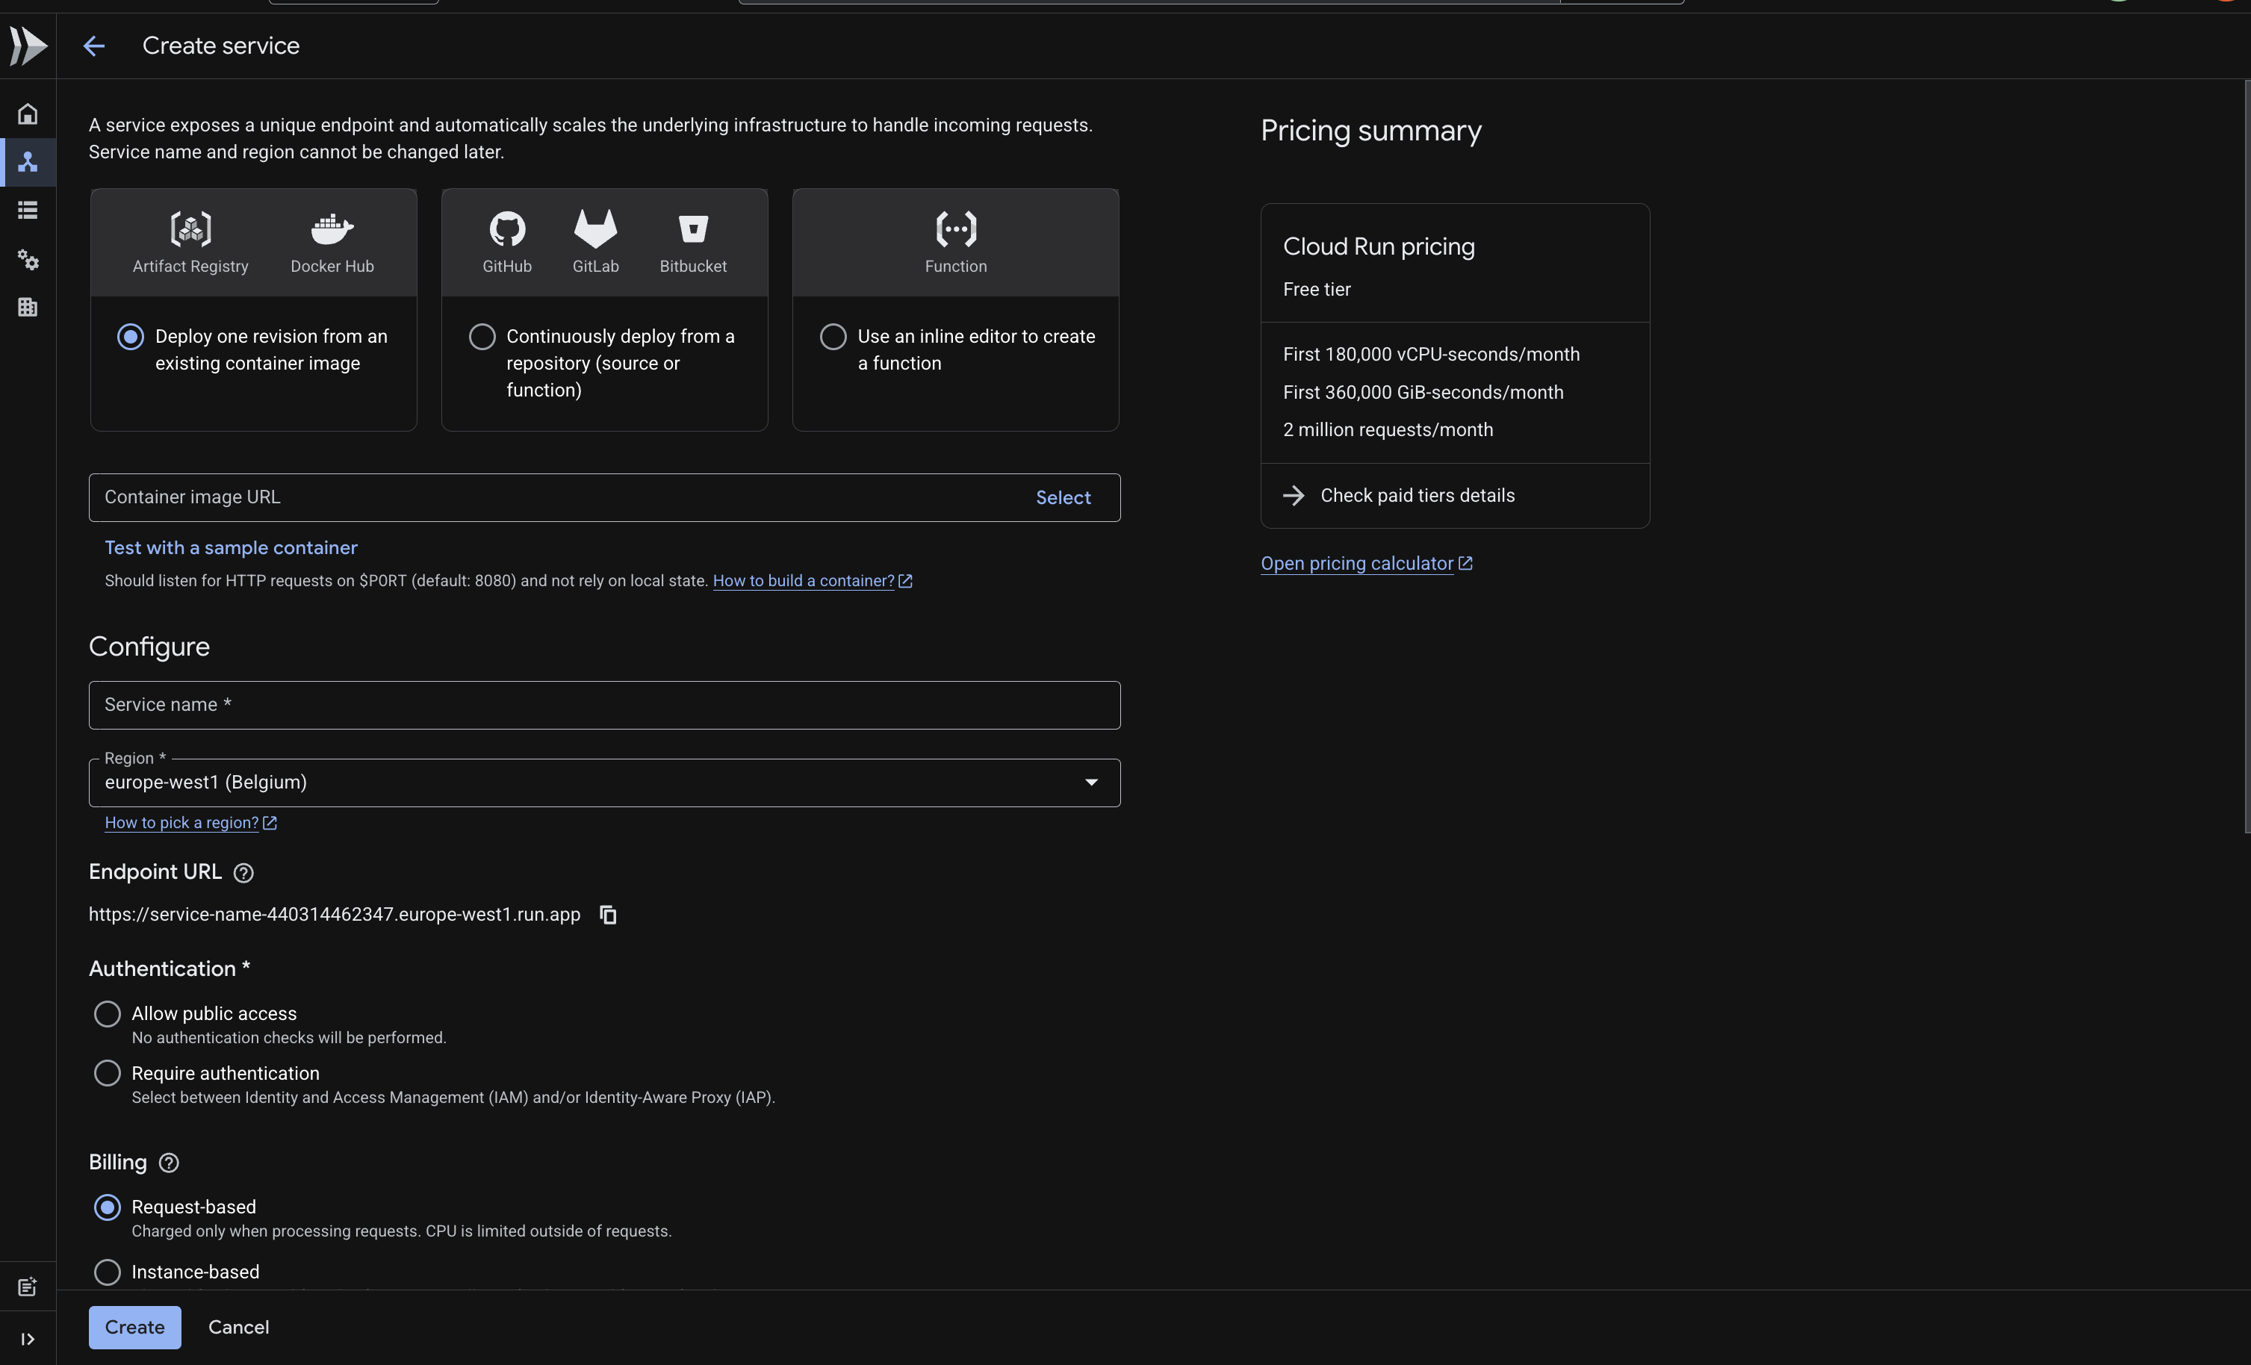The width and height of the screenshot is (2251, 1365).
Task: Click '2 million requests/month' text
Action: pyautogui.click(x=1388, y=430)
